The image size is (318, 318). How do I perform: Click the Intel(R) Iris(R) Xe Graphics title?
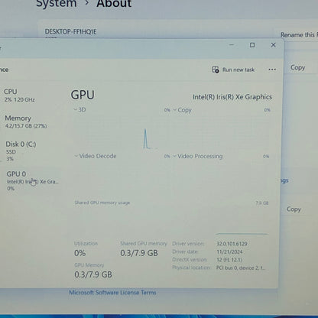pyautogui.click(x=232, y=97)
